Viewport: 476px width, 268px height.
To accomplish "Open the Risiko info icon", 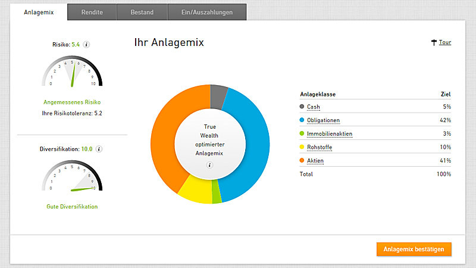I will pyautogui.click(x=86, y=45).
